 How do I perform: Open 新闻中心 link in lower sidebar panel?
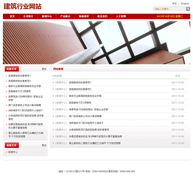click(x=13, y=152)
